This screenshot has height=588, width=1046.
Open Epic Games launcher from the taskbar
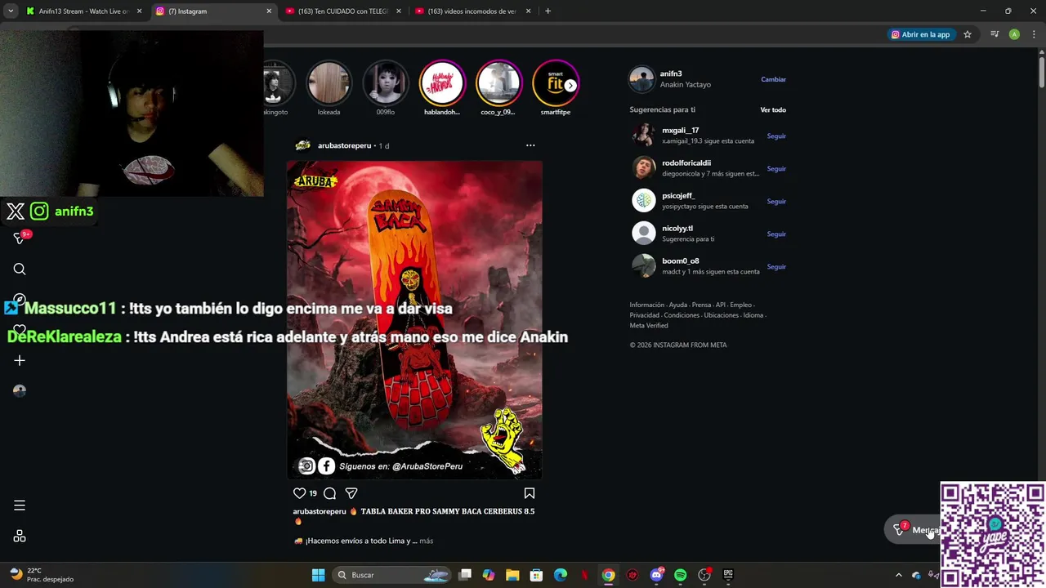pyautogui.click(x=728, y=575)
